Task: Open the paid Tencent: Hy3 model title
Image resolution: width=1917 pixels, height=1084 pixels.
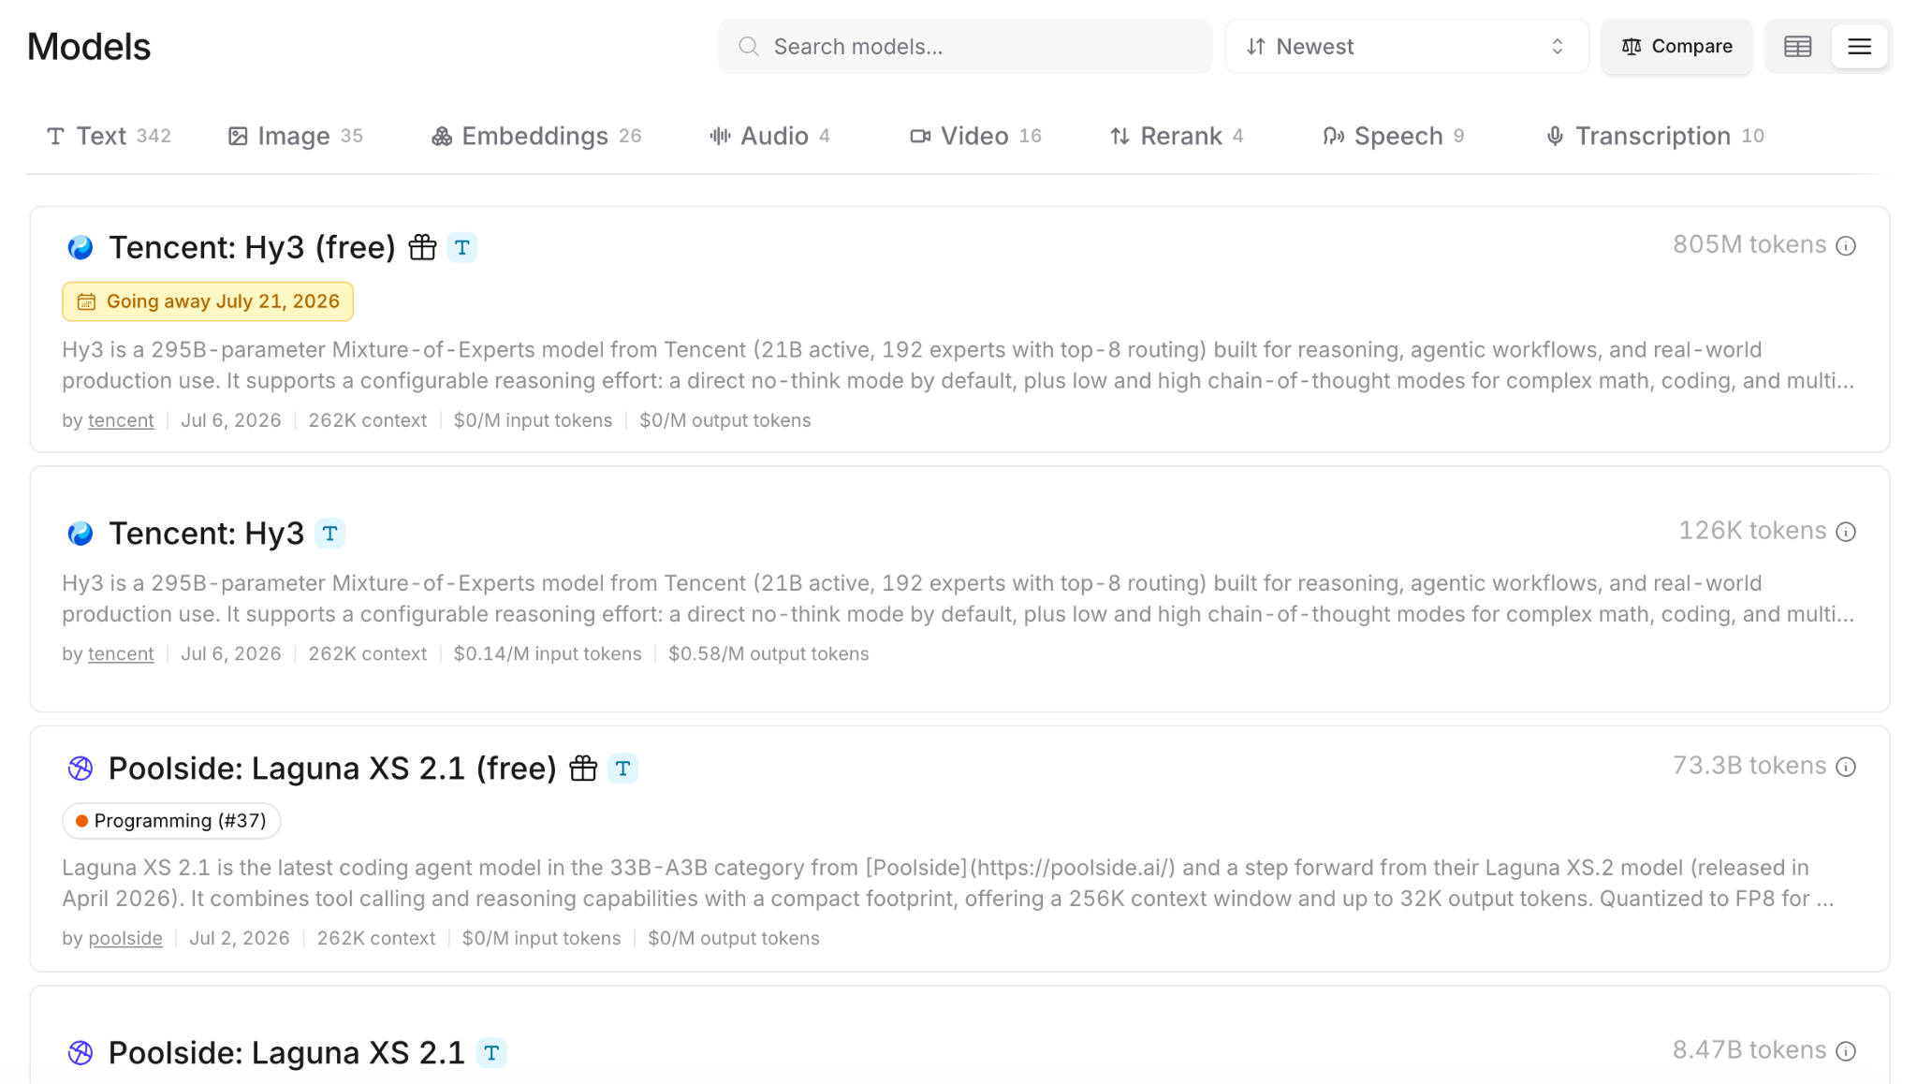Action: coord(206,533)
